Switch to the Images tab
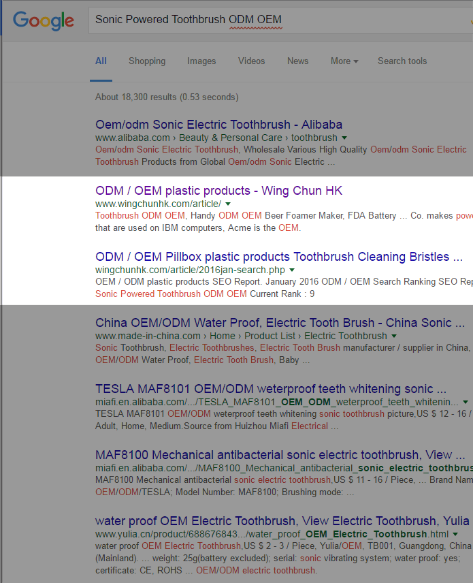 201,61
